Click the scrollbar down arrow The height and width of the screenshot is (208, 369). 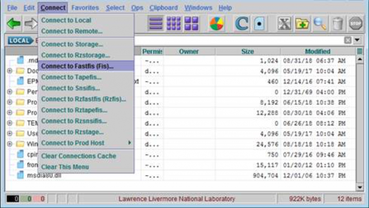point(359,187)
